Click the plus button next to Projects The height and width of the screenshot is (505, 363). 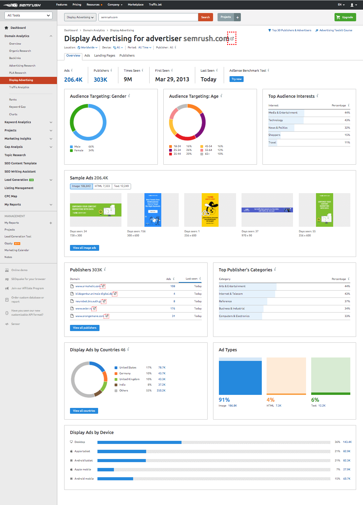tap(237, 17)
